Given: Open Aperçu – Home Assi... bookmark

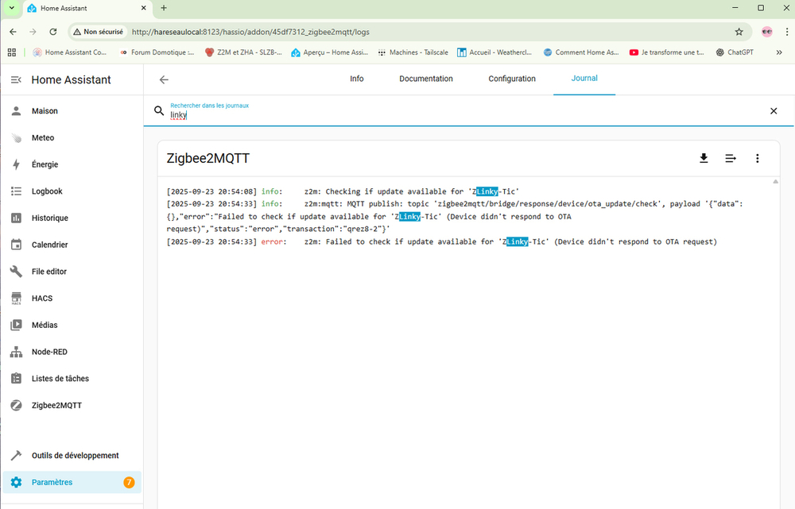Looking at the screenshot, I should coord(330,52).
